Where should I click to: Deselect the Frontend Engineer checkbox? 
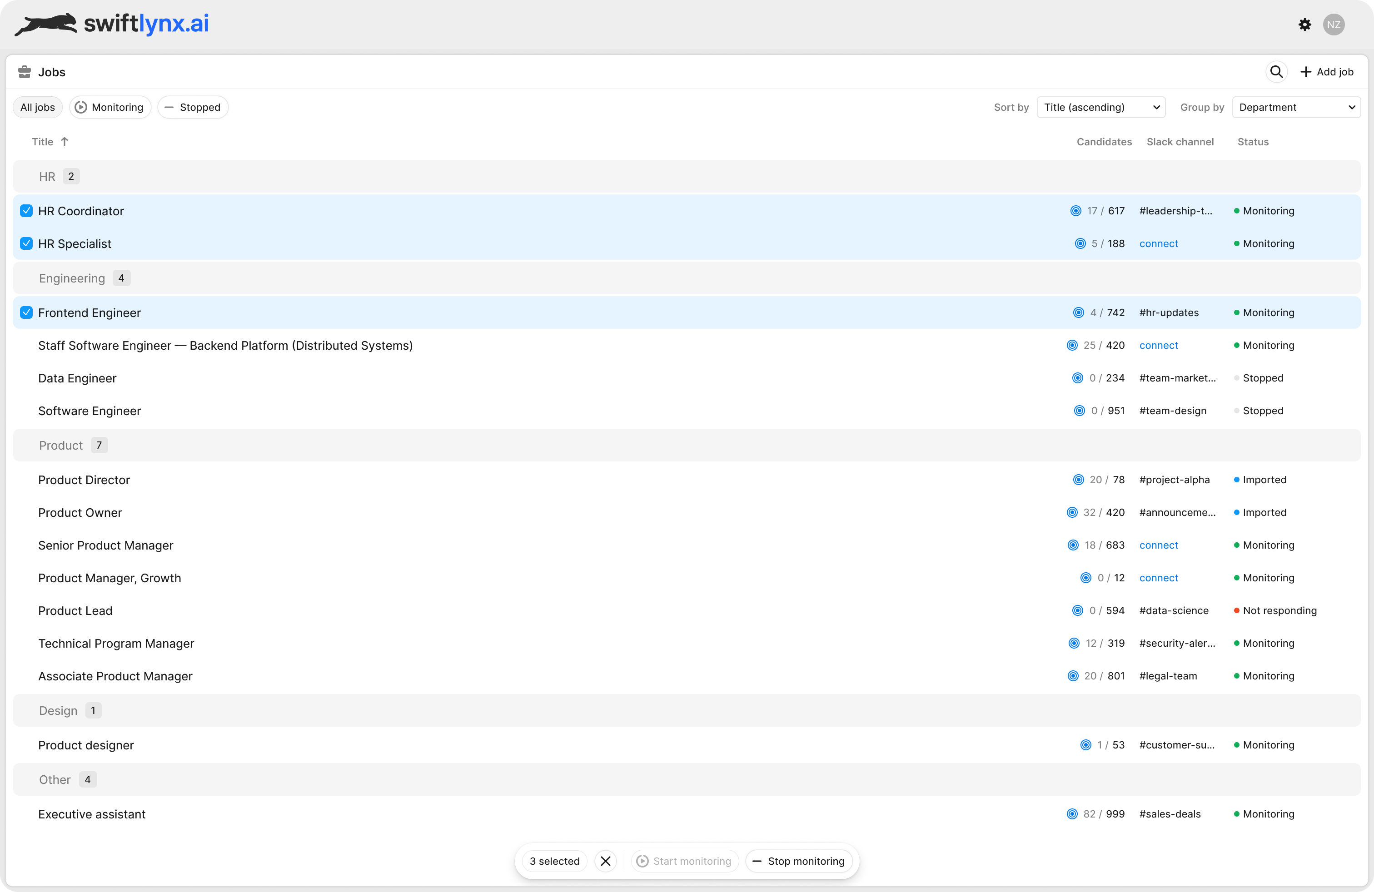[x=26, y=313]
